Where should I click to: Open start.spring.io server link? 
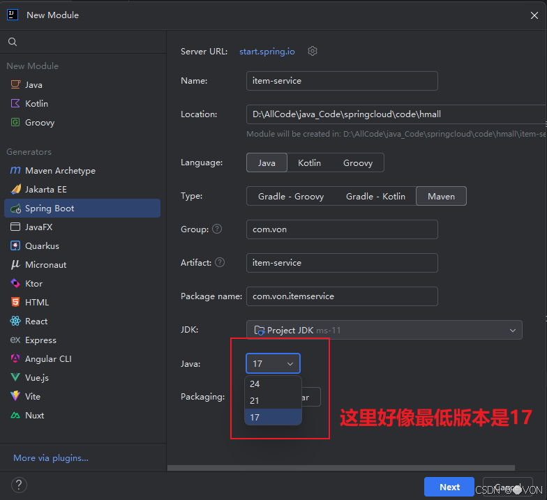tap(267, 52)
